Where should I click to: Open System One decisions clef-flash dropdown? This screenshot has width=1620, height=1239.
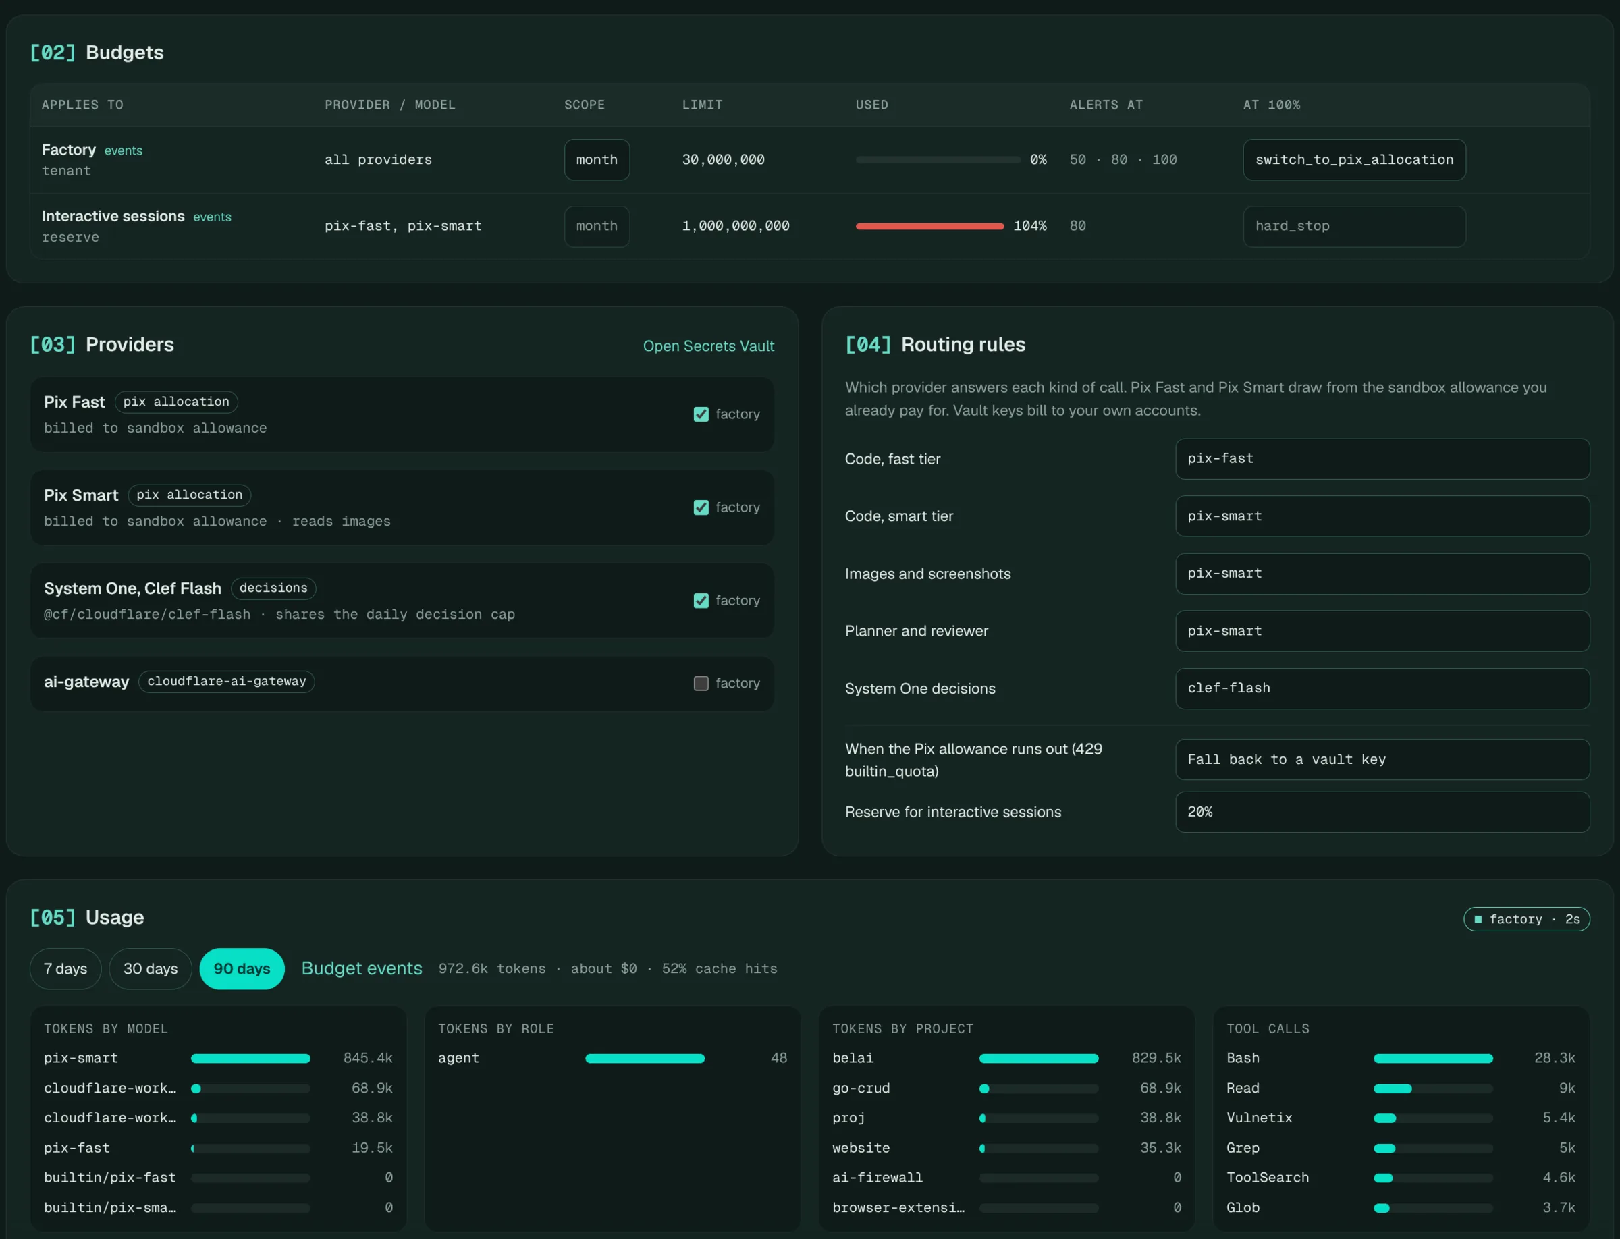pyautogui.click(x=1382, y=688)
